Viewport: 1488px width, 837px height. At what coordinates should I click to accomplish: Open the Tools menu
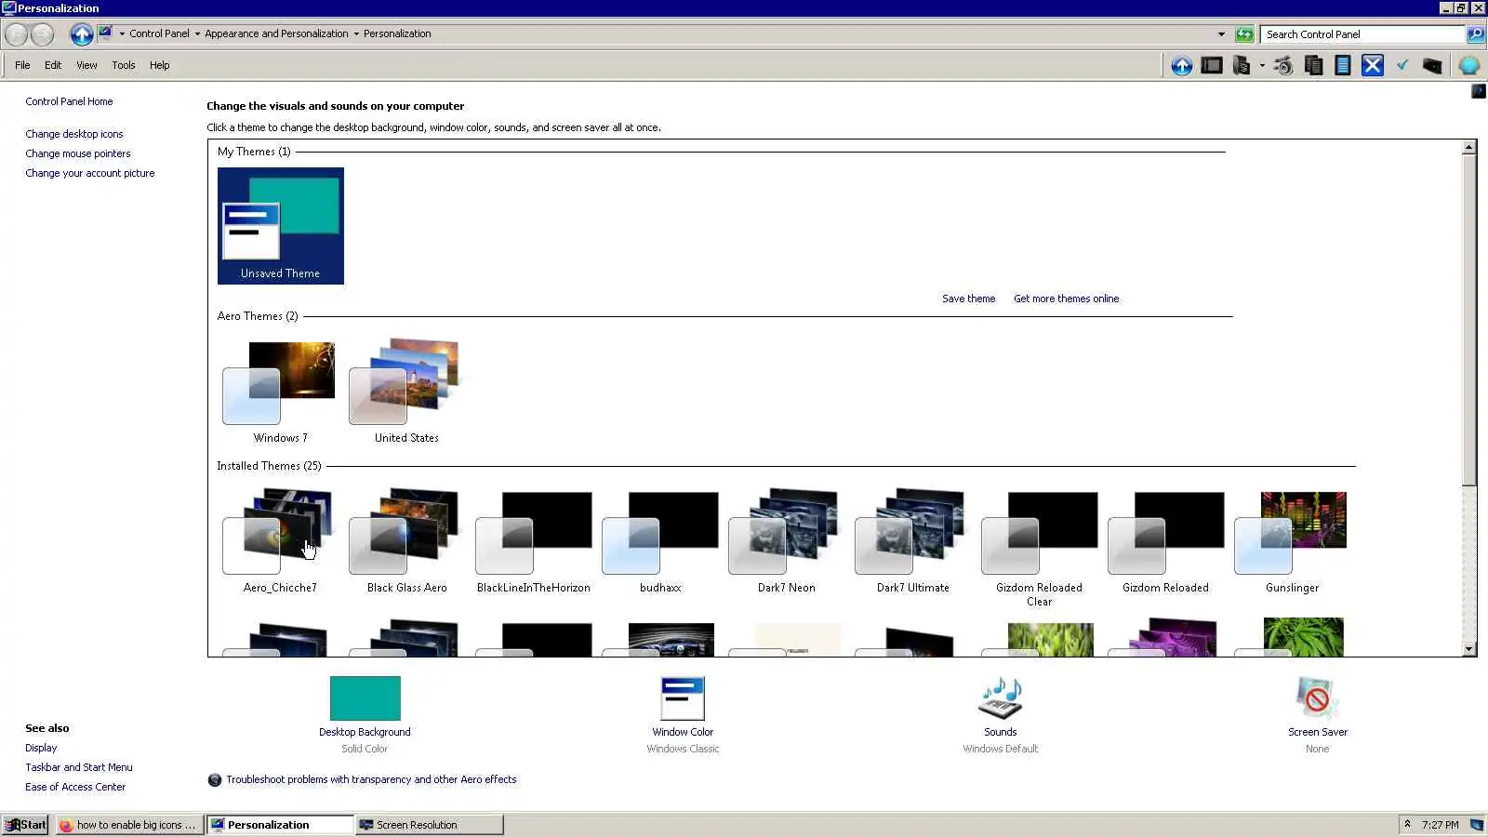[124, 65]
